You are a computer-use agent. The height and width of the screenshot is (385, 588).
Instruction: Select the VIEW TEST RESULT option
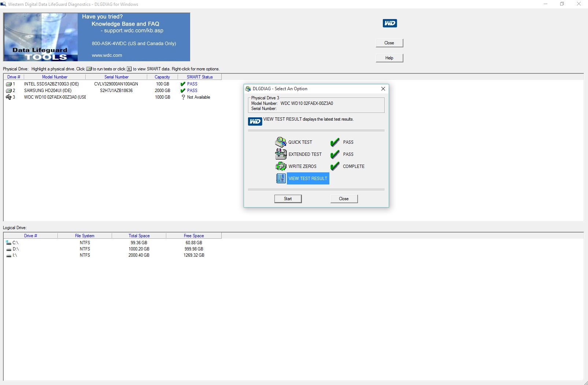tap(308, 179)
